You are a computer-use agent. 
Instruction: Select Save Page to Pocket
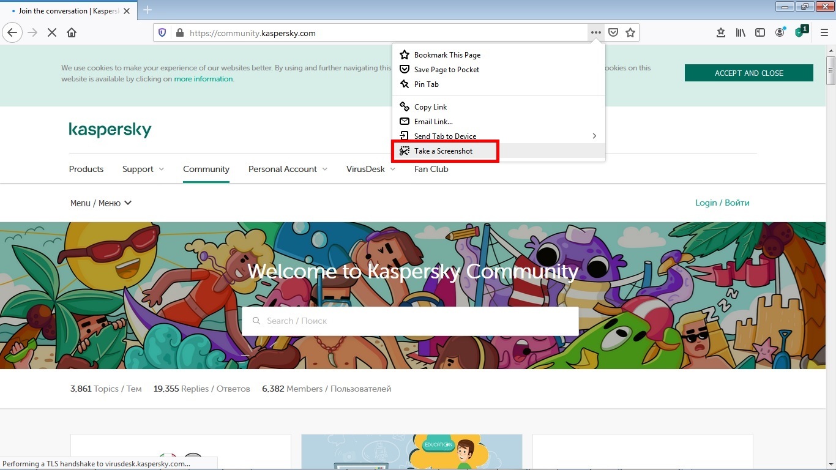point(499,70)
